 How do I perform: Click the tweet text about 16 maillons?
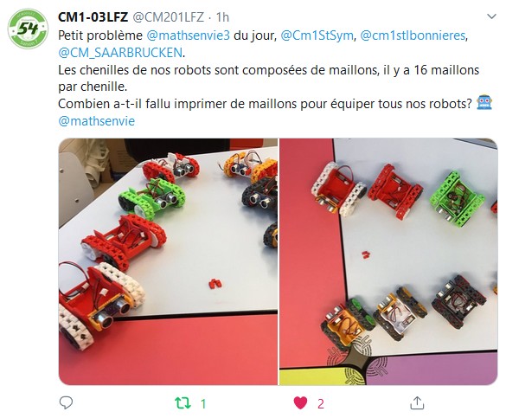(x=268, y=78)
